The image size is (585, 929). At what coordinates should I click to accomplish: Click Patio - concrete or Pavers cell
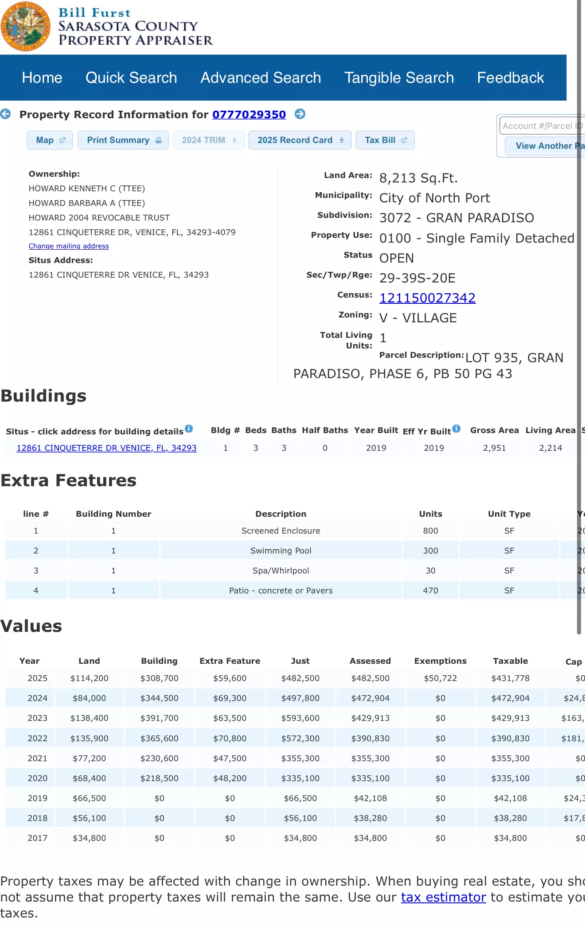point(281,591)
